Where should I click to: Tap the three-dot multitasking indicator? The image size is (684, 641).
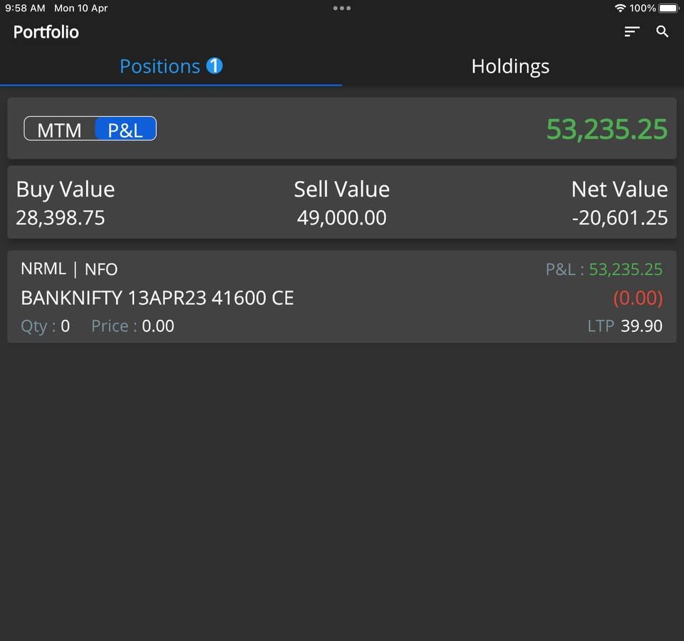point(341,8)
